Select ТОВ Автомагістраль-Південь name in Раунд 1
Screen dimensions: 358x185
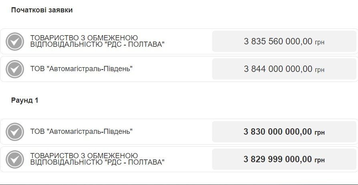pyautogui.click(x=81, y=131)
